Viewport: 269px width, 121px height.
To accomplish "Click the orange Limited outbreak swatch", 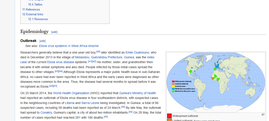I will (169, 120).
